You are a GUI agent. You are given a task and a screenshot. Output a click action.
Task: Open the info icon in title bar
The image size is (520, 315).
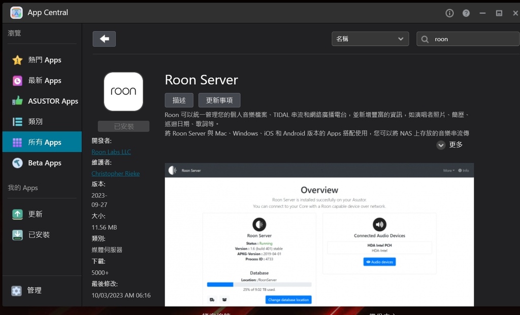[x=449, y=13]
